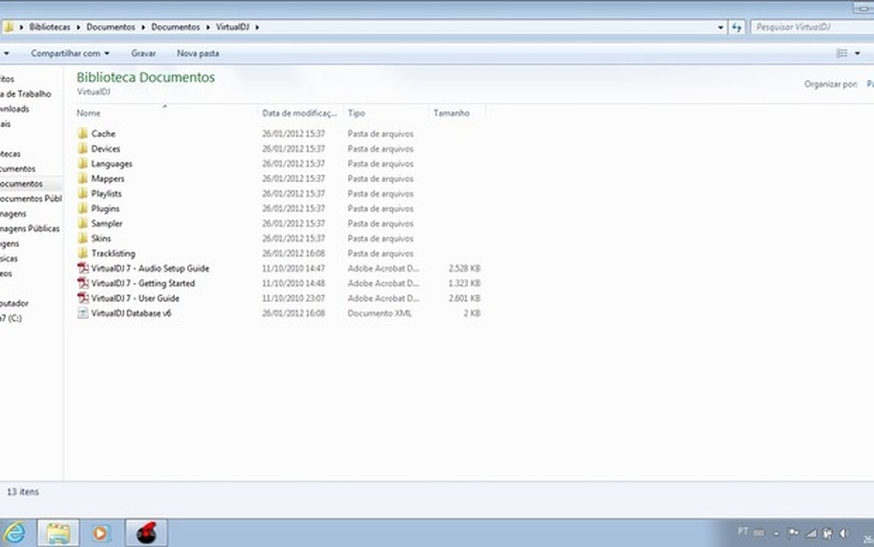874x547 pixels.
Task: Click XML icon of VirtualDJ Database v6
Action: 83,313
